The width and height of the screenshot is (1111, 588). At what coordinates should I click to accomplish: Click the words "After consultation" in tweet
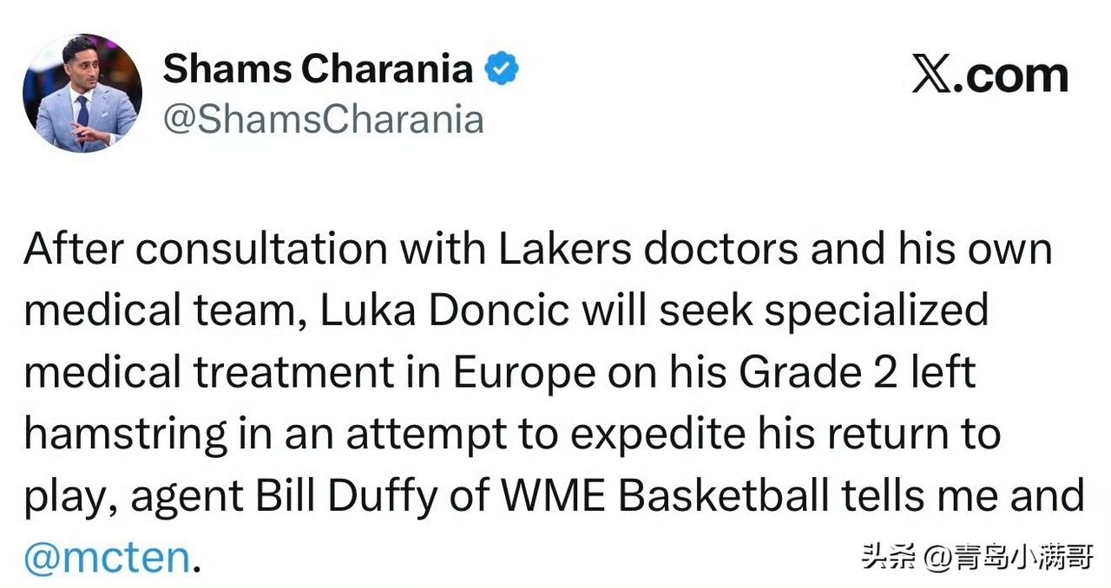coord(205,249)
